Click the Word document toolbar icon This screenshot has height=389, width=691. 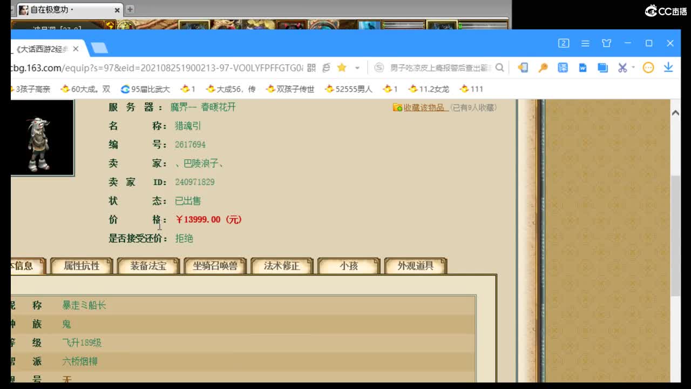582,68
